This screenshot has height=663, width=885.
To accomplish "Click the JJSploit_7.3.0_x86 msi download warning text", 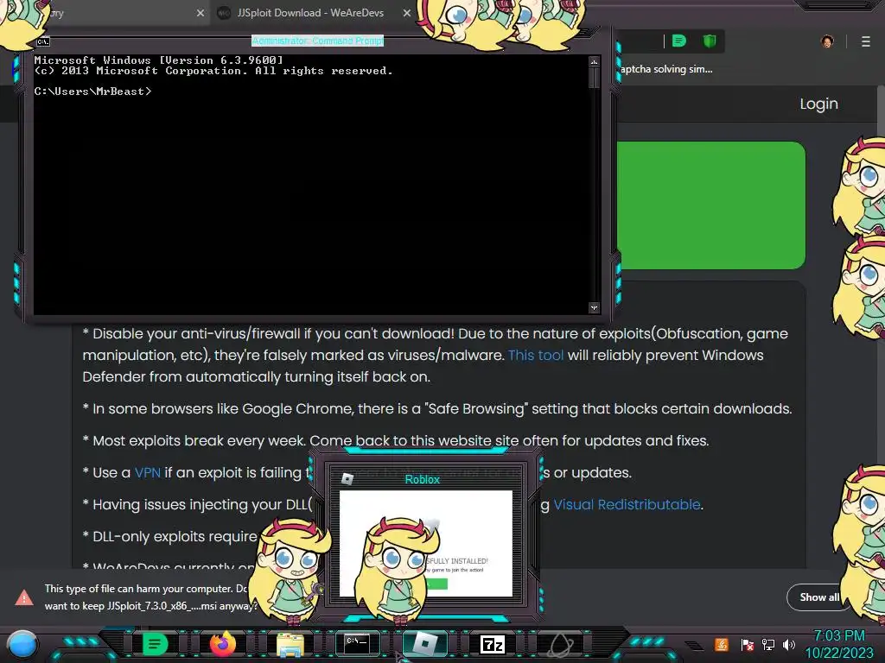I will pyautogui.click(x=150, y=597).
